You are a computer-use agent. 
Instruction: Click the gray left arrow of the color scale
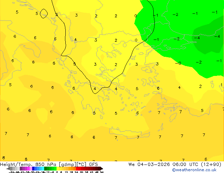pos(8,168)
